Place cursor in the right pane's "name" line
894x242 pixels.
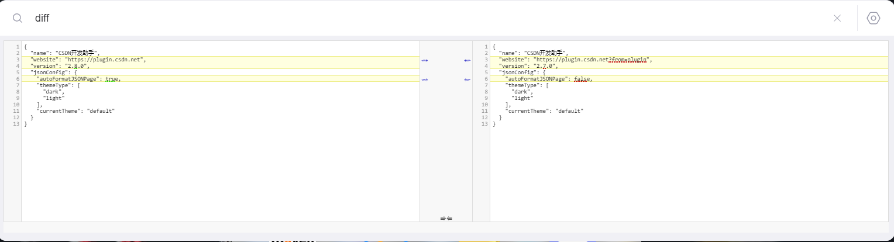[x=534, y=53]
